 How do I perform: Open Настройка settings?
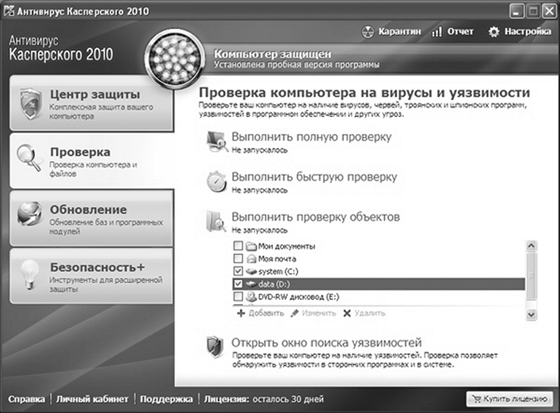click(x=520, y=32)
